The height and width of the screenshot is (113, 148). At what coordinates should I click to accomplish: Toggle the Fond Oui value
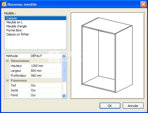tap(46, 95)
